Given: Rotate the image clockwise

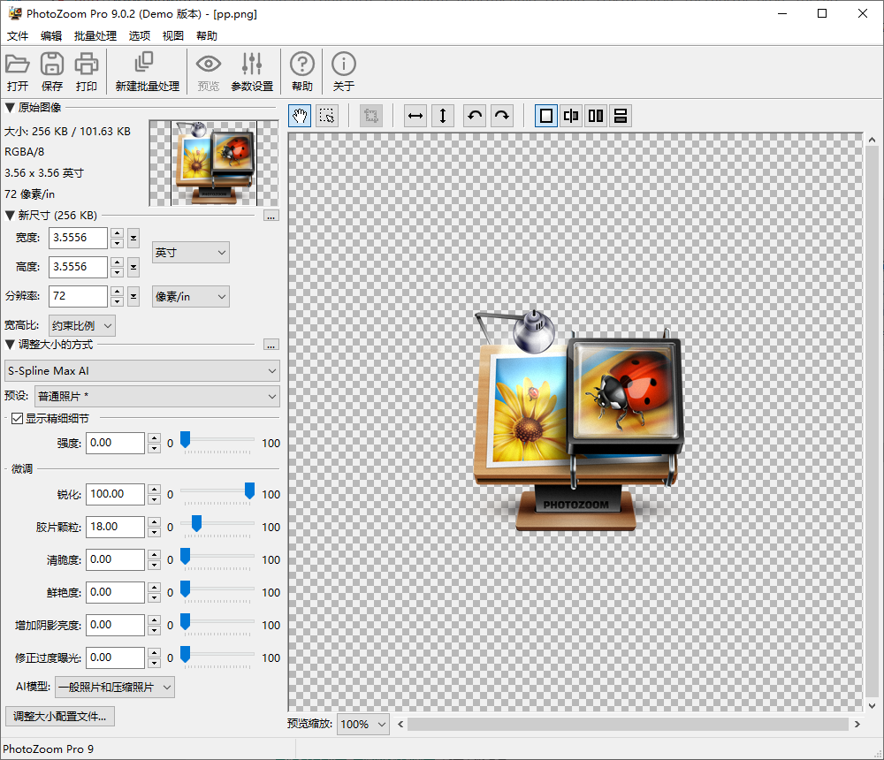Looking at the screenshot, I should click(502, 116).
